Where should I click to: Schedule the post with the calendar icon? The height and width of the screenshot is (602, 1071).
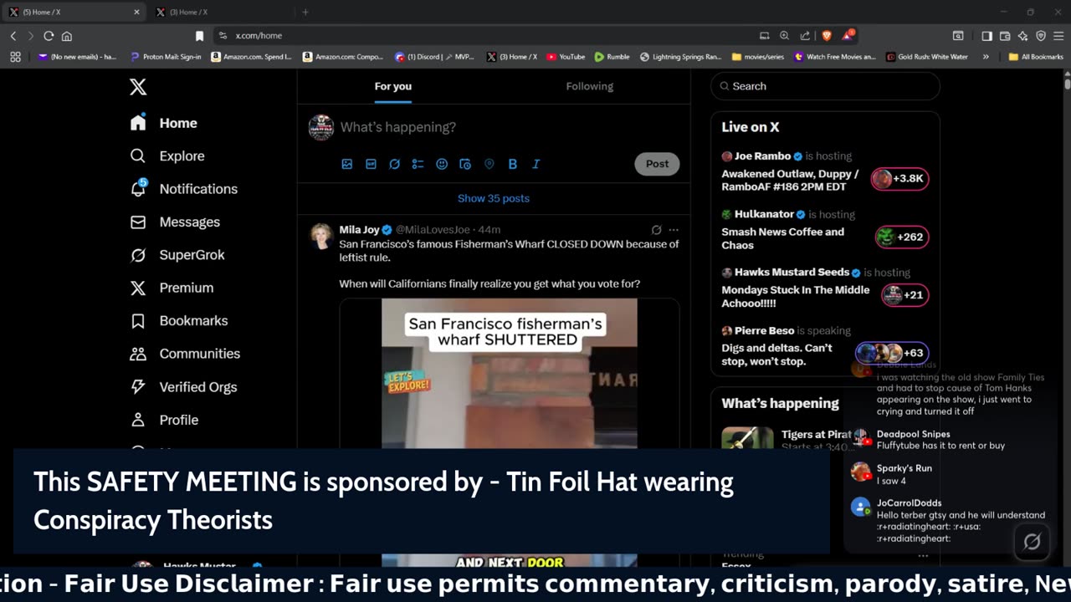pos(465,164)
